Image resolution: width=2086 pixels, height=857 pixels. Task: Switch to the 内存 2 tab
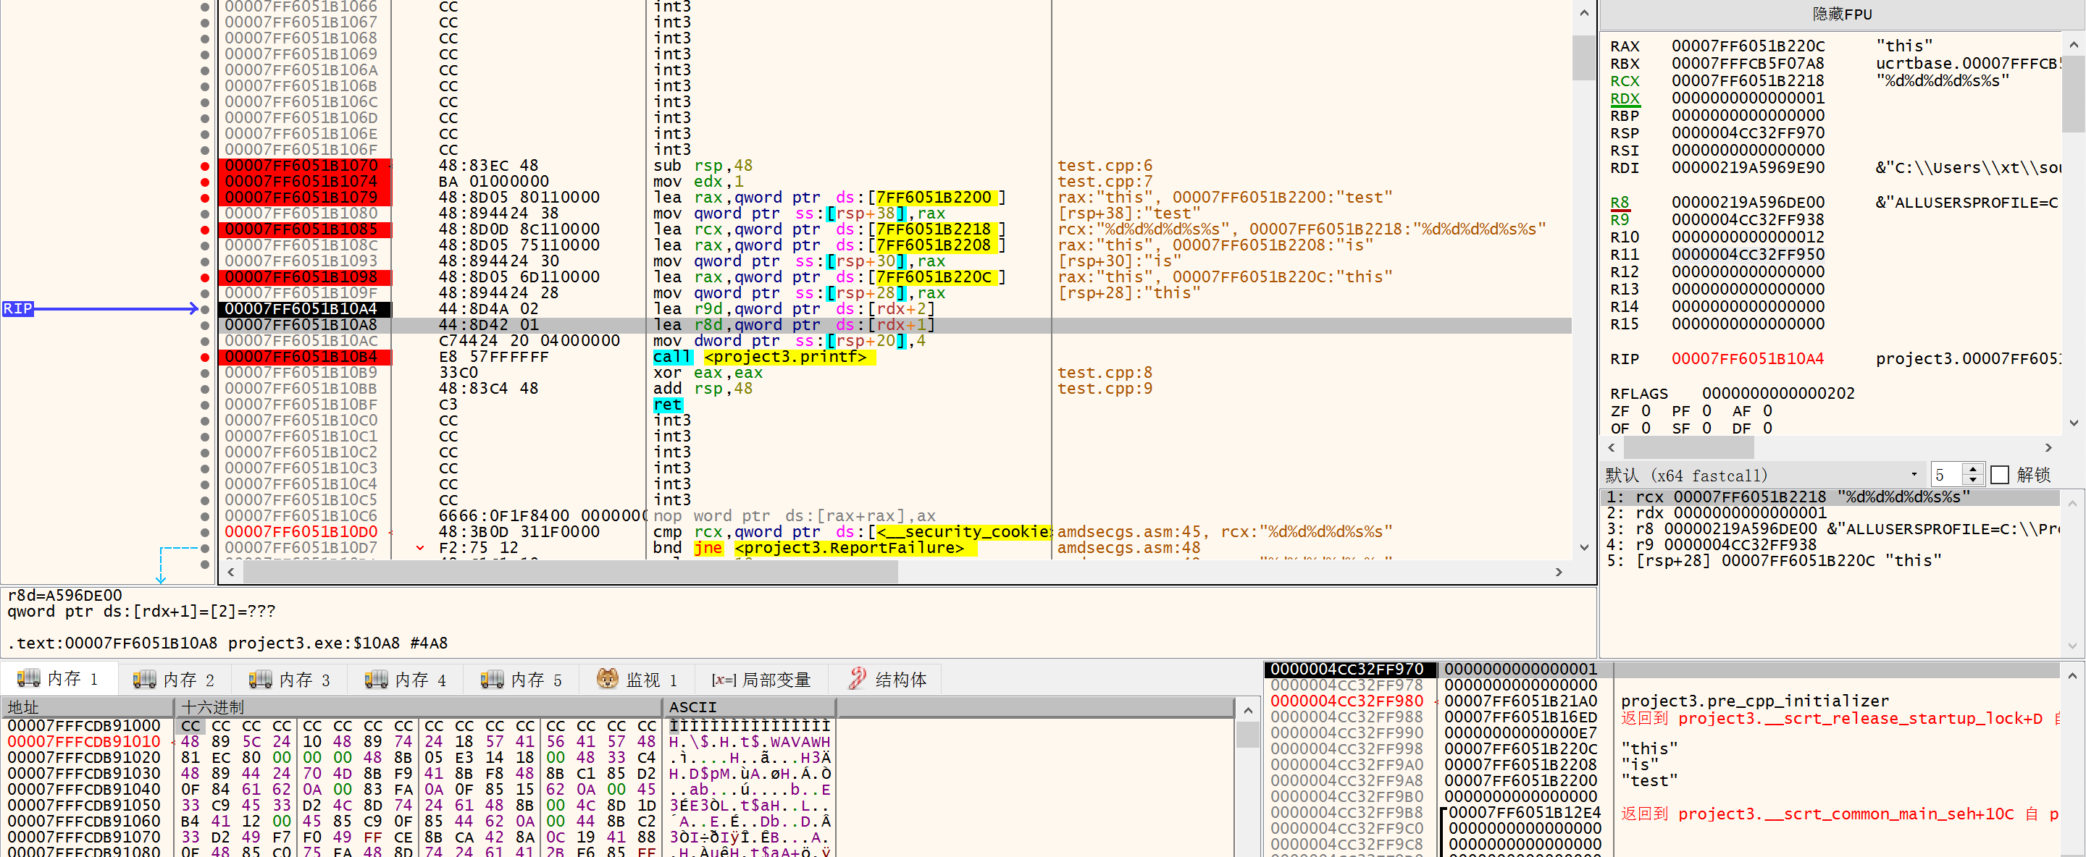[x=174, y=679]
